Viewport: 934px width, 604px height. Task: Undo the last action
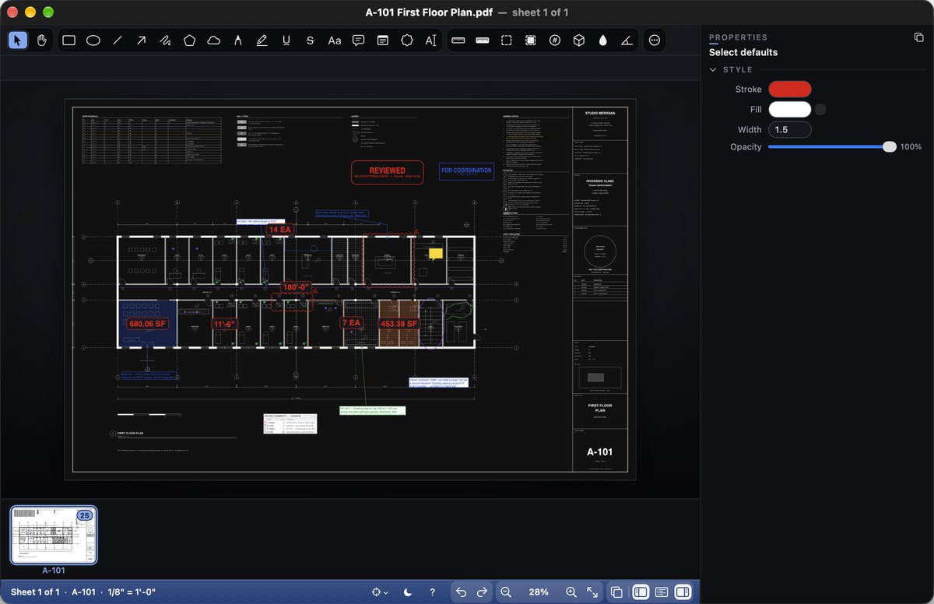461,592
